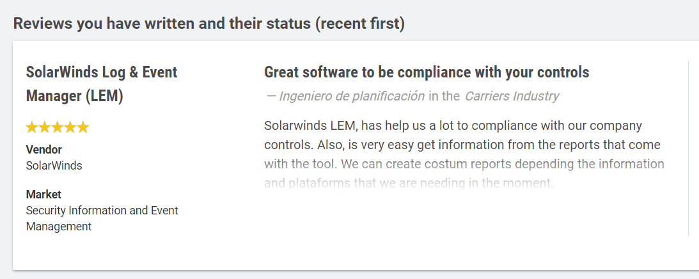
Task: Click the fourth star in the rating
Action: 70,127
